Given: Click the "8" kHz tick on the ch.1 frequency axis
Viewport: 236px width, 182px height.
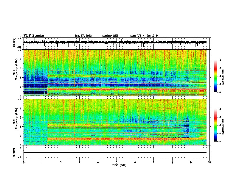Looking at the screenshot, I should point(21,59).
